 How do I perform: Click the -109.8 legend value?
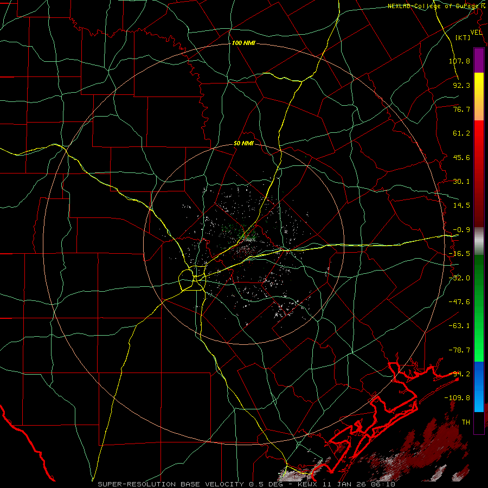tap(457, 398)
